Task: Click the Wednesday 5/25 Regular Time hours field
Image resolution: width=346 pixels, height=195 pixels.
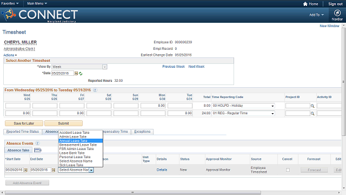Action: (x=18, y=113)
